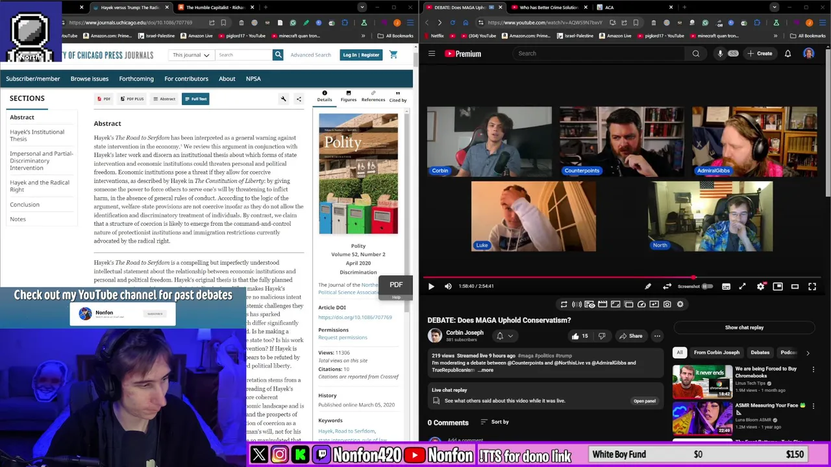The image size is (831, 467).
Task: Open For contributors menu
Action: tap(186, 78)
